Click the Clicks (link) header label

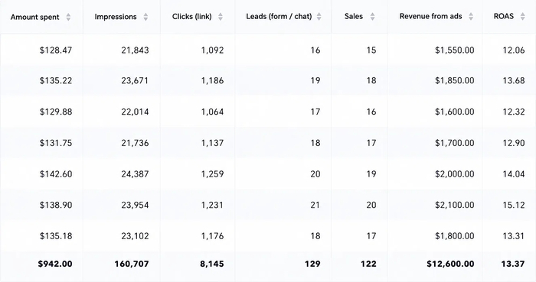(191, 17)
